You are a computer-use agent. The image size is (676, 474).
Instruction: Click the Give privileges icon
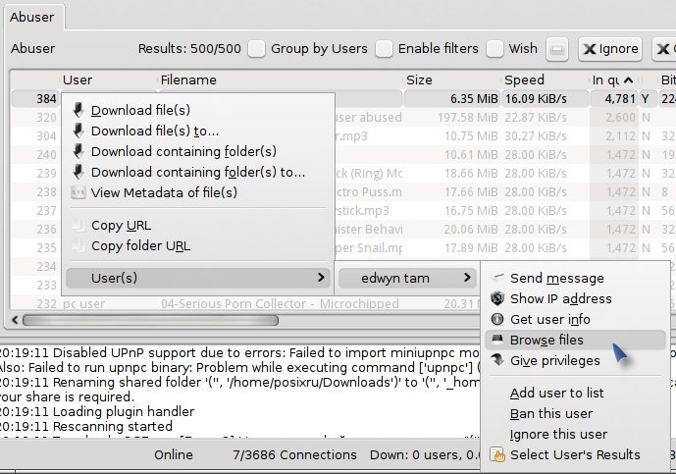coord(497,360)
